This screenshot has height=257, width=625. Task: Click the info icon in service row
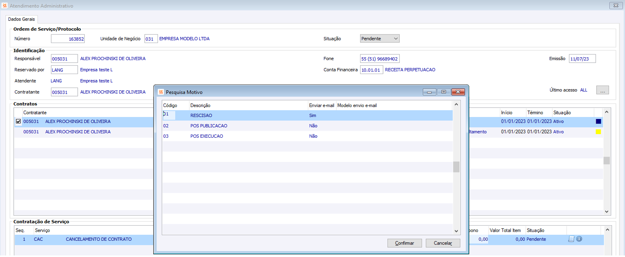click(x=579, y=239)
